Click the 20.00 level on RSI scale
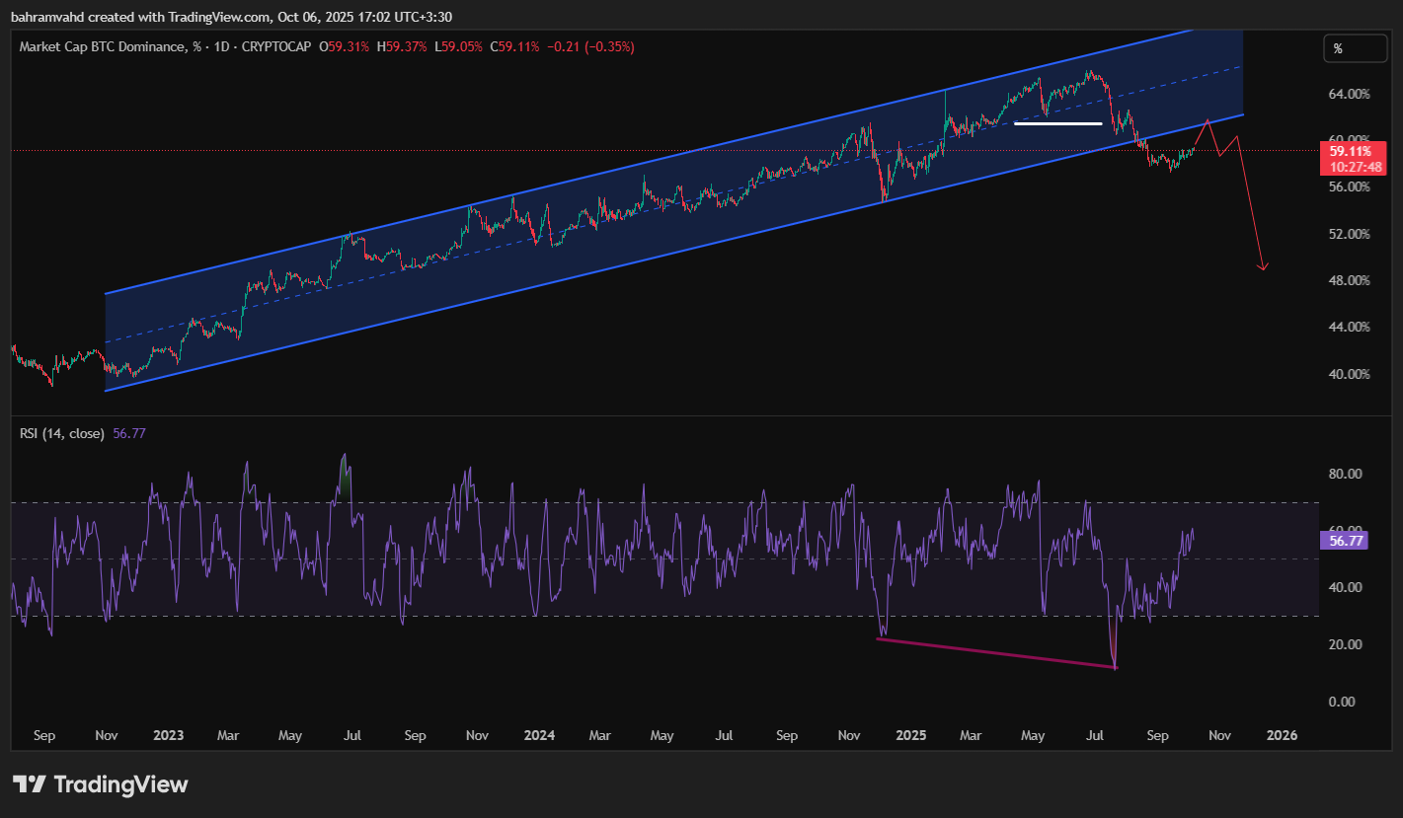Viewport: 1403px width, 818px height. tap(1345, 644)
